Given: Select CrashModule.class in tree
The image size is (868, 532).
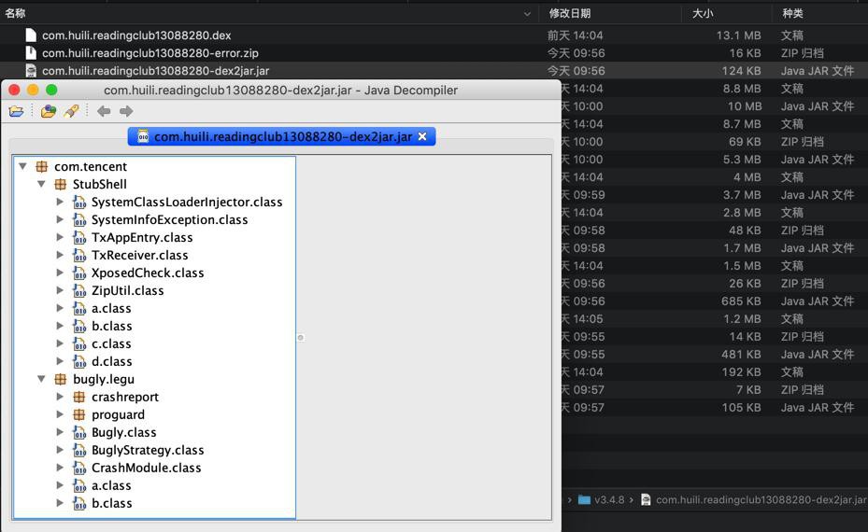Looking at the screenshot, I should coord(146,468).
